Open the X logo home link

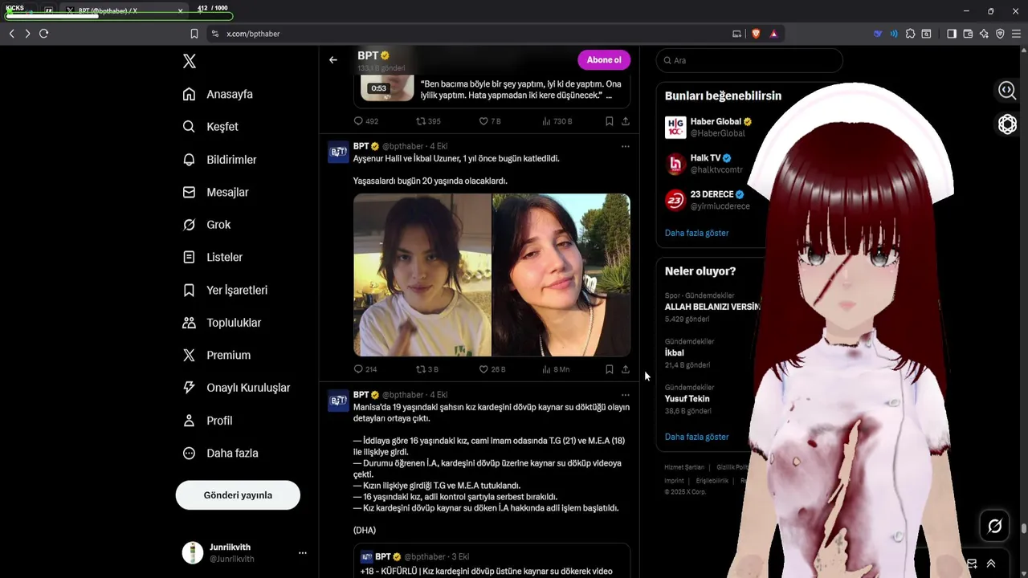189,61
